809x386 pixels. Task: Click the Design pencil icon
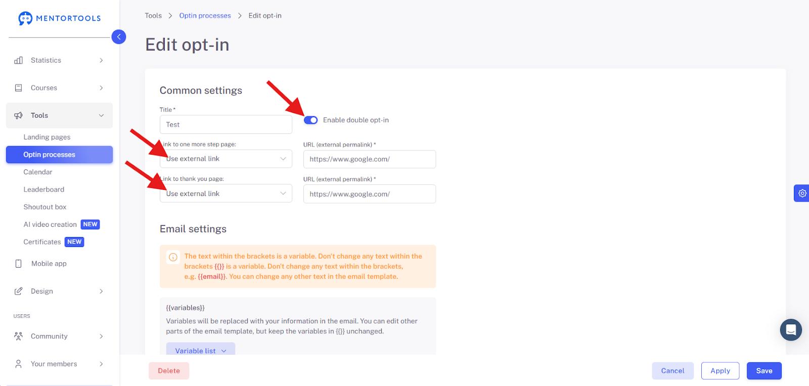[x=19, y=291]
